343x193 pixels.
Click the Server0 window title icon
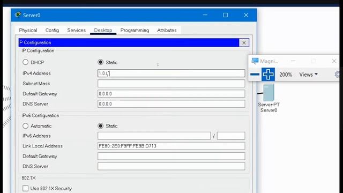tap(18, 15)
